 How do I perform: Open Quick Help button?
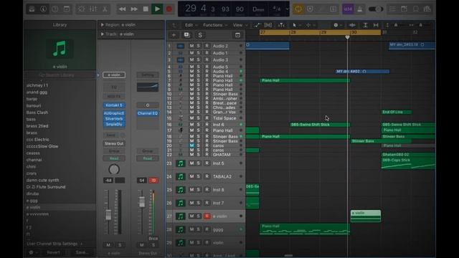pos(55,9)
